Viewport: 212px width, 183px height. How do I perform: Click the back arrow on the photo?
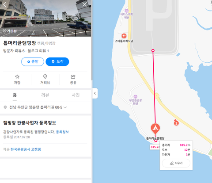[4, 4]
